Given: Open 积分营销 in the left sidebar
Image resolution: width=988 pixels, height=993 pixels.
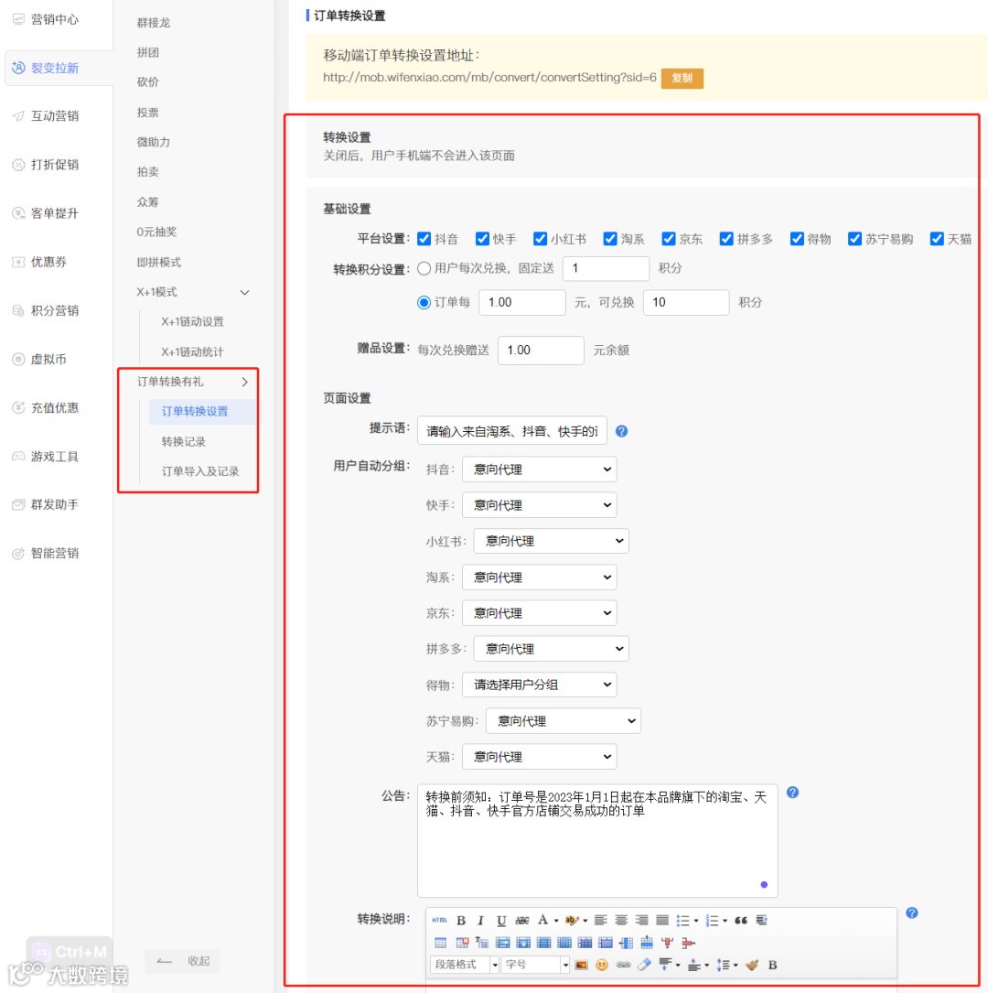Looking at the screenshot, I should [x=55, y=310].
